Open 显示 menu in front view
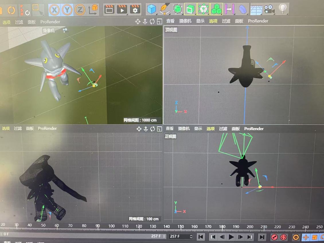 tap(198, 129)
